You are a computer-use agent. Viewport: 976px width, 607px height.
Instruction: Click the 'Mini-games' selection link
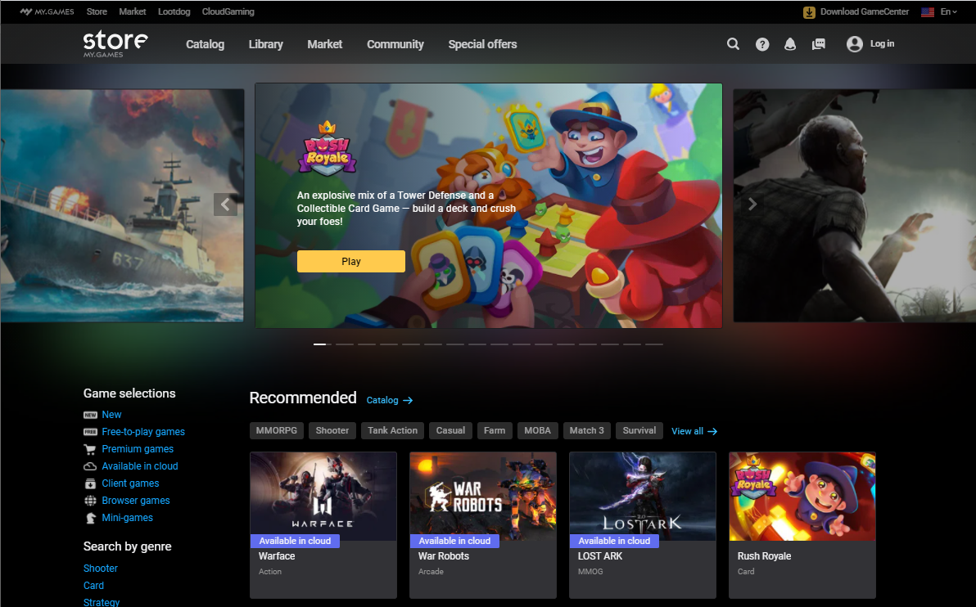[127, 518]
